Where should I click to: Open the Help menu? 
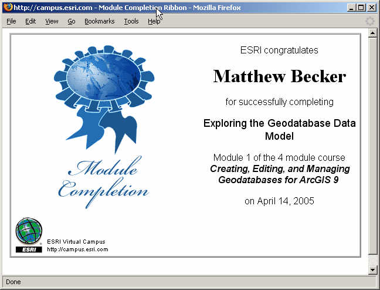(154, 21)
